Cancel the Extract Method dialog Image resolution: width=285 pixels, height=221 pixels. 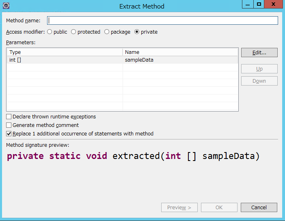[x=259, y=207]
